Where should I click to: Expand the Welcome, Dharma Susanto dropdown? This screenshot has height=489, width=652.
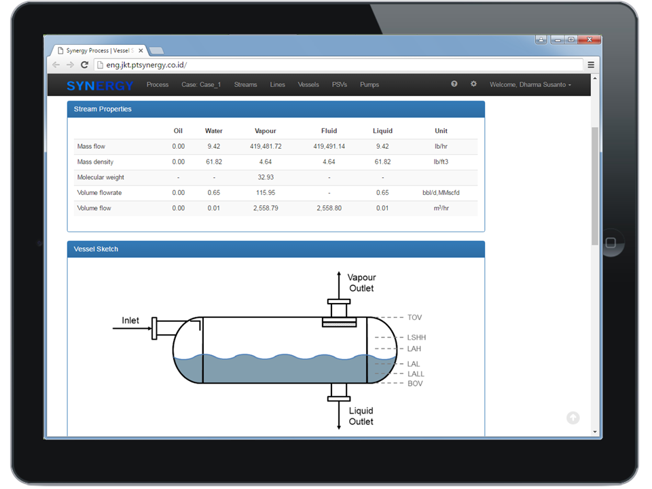[530, 85]
